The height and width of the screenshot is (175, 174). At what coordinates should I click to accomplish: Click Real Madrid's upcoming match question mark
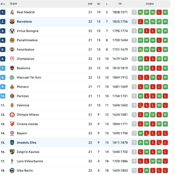coord(134,12)
